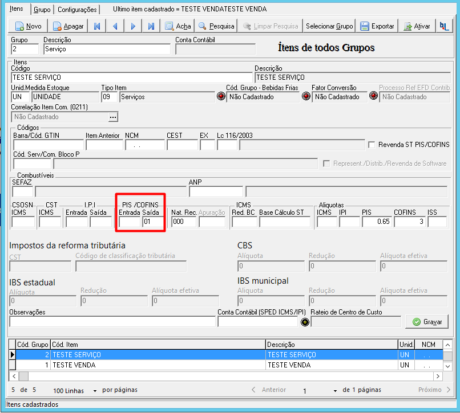The image size is (460, 413).
Task: Toggle Represent./Distrib./Revenda de Software checkbox
Action: pos(326,163)
